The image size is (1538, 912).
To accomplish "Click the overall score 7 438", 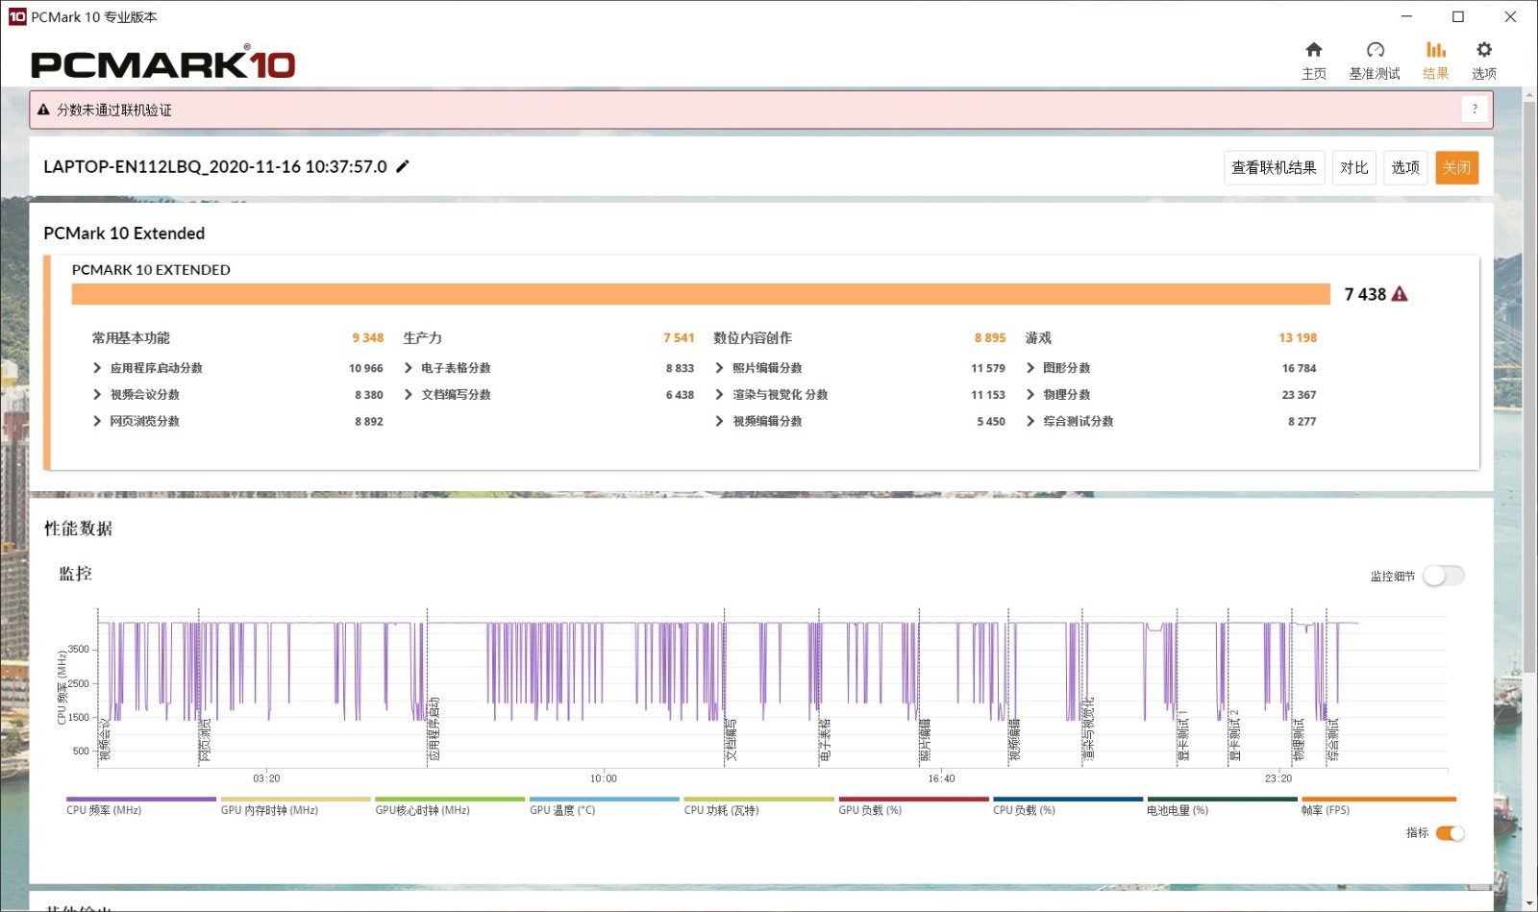I will tap(1365, 294).
